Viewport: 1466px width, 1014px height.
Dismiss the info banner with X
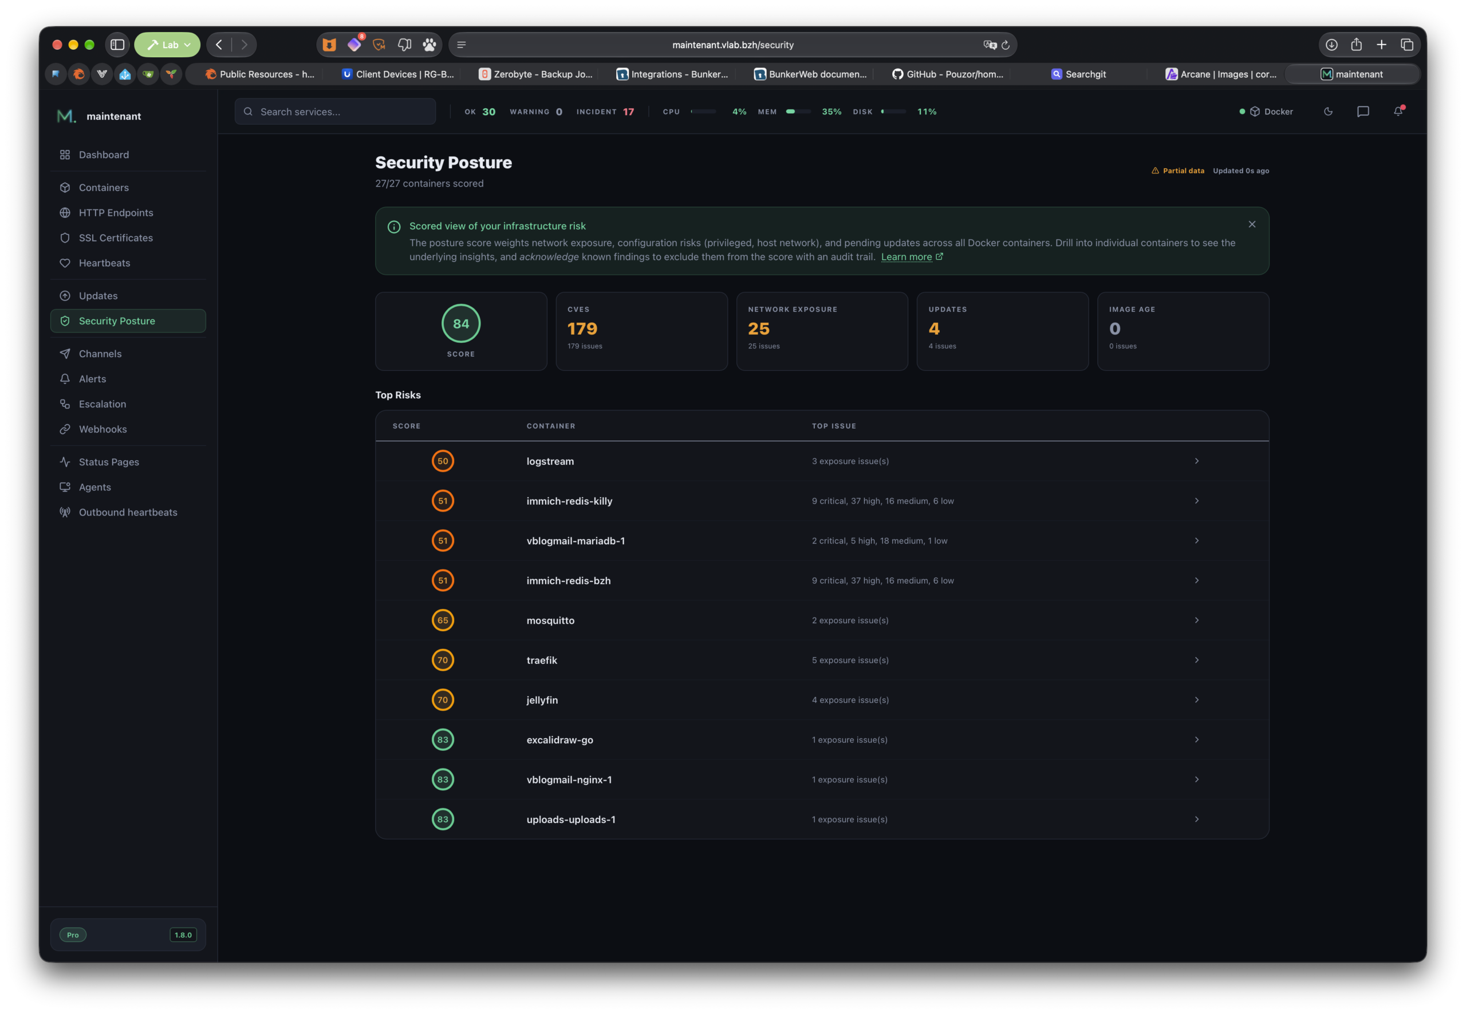point(1252,224)
